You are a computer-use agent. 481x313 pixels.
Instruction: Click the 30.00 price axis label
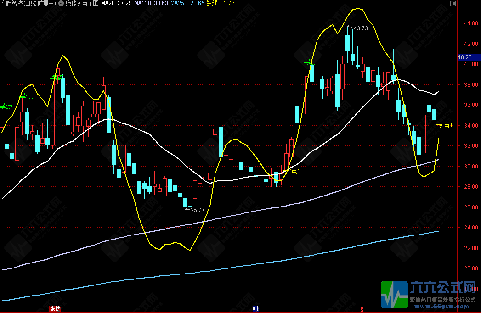click(x=471, y=167)
